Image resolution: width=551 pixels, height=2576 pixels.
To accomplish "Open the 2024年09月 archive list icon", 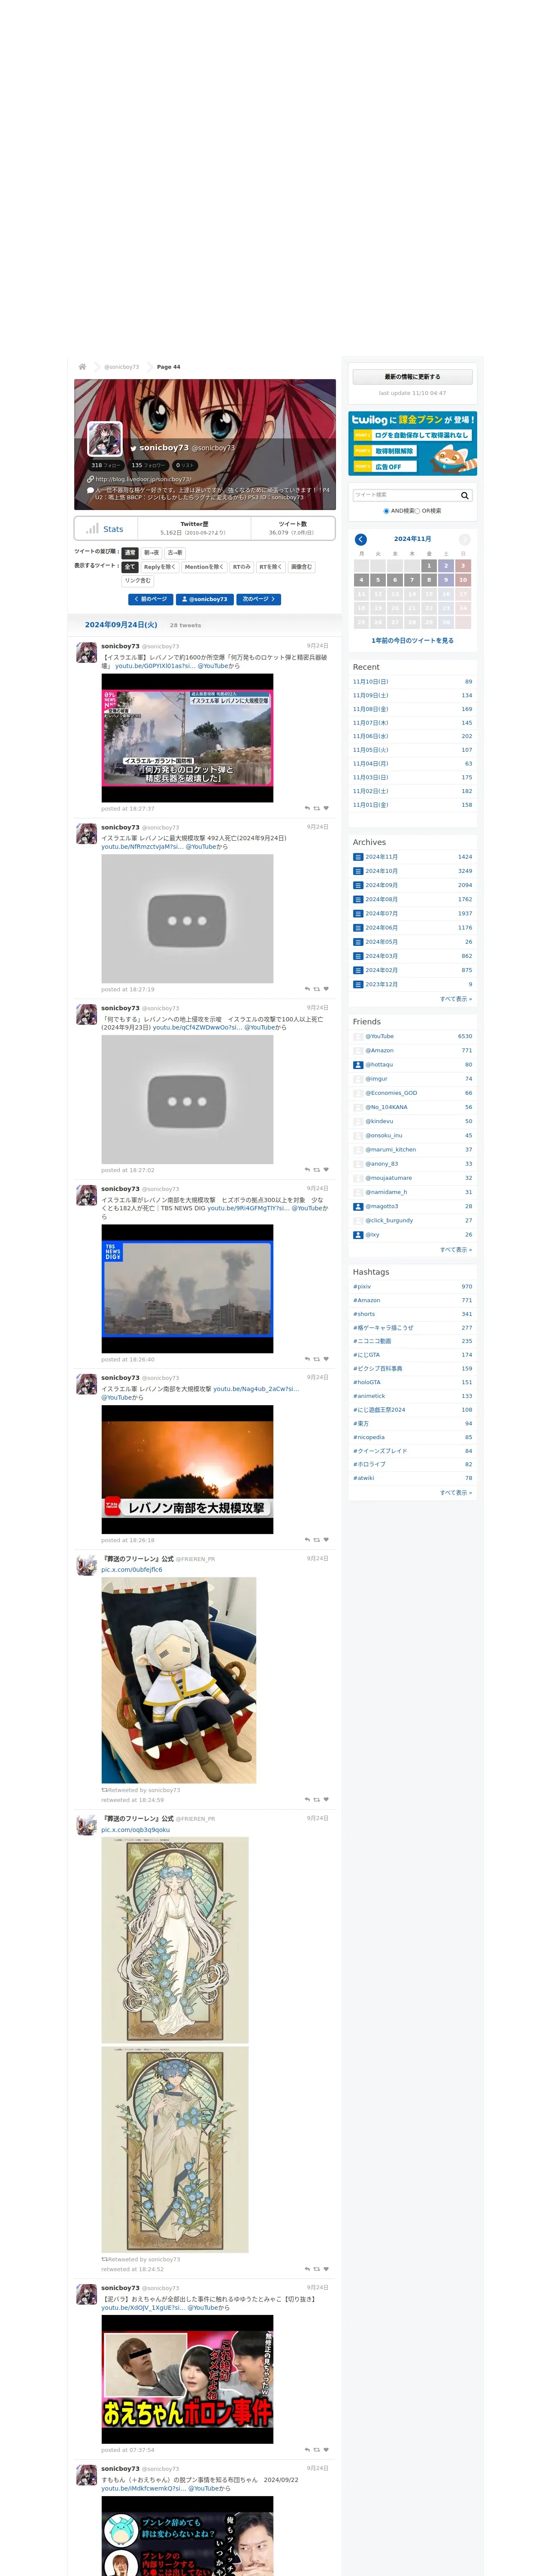I will pyautogui.click(x=358, y=885).
